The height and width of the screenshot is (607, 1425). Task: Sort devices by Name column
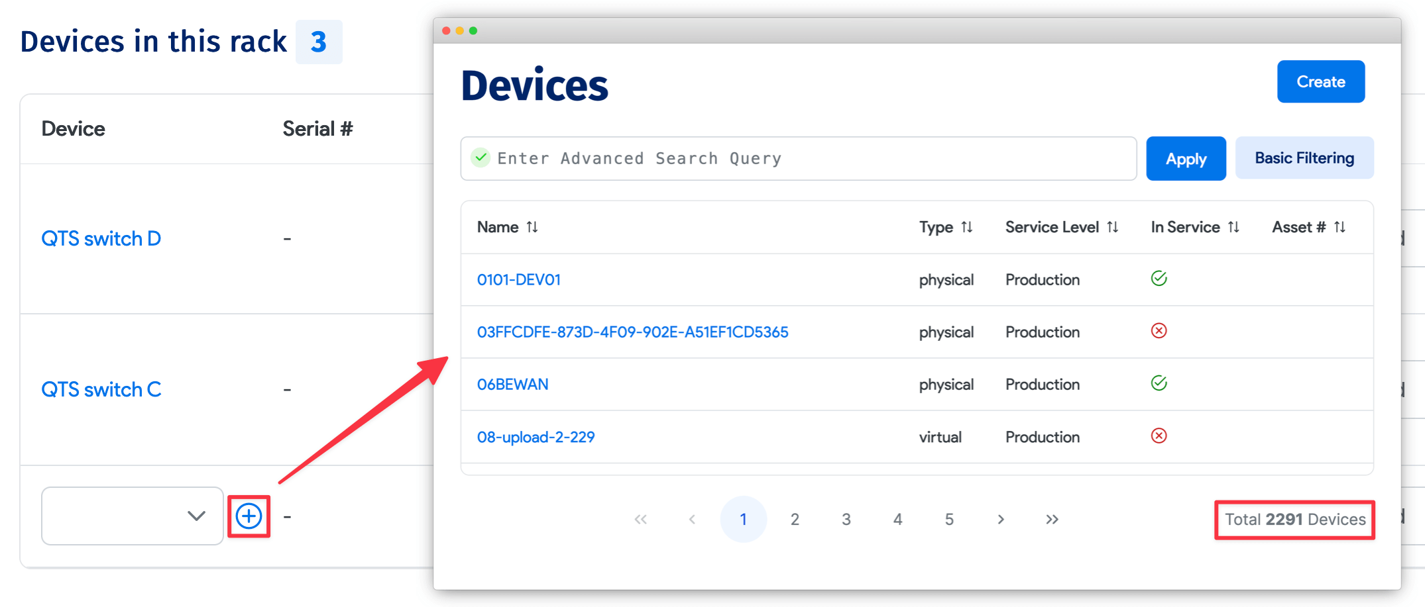coord(532,227)
